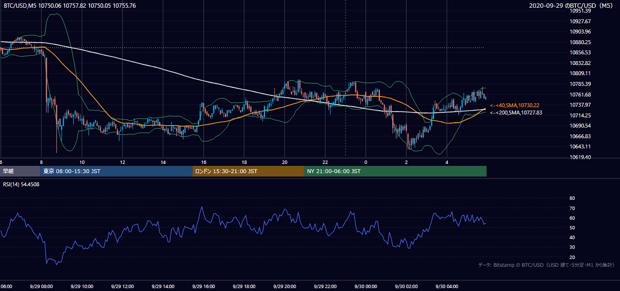620x291 pixels.
Task: Click price axis label 10714.25
Action: pyautogui.click(x=580, y=115)
